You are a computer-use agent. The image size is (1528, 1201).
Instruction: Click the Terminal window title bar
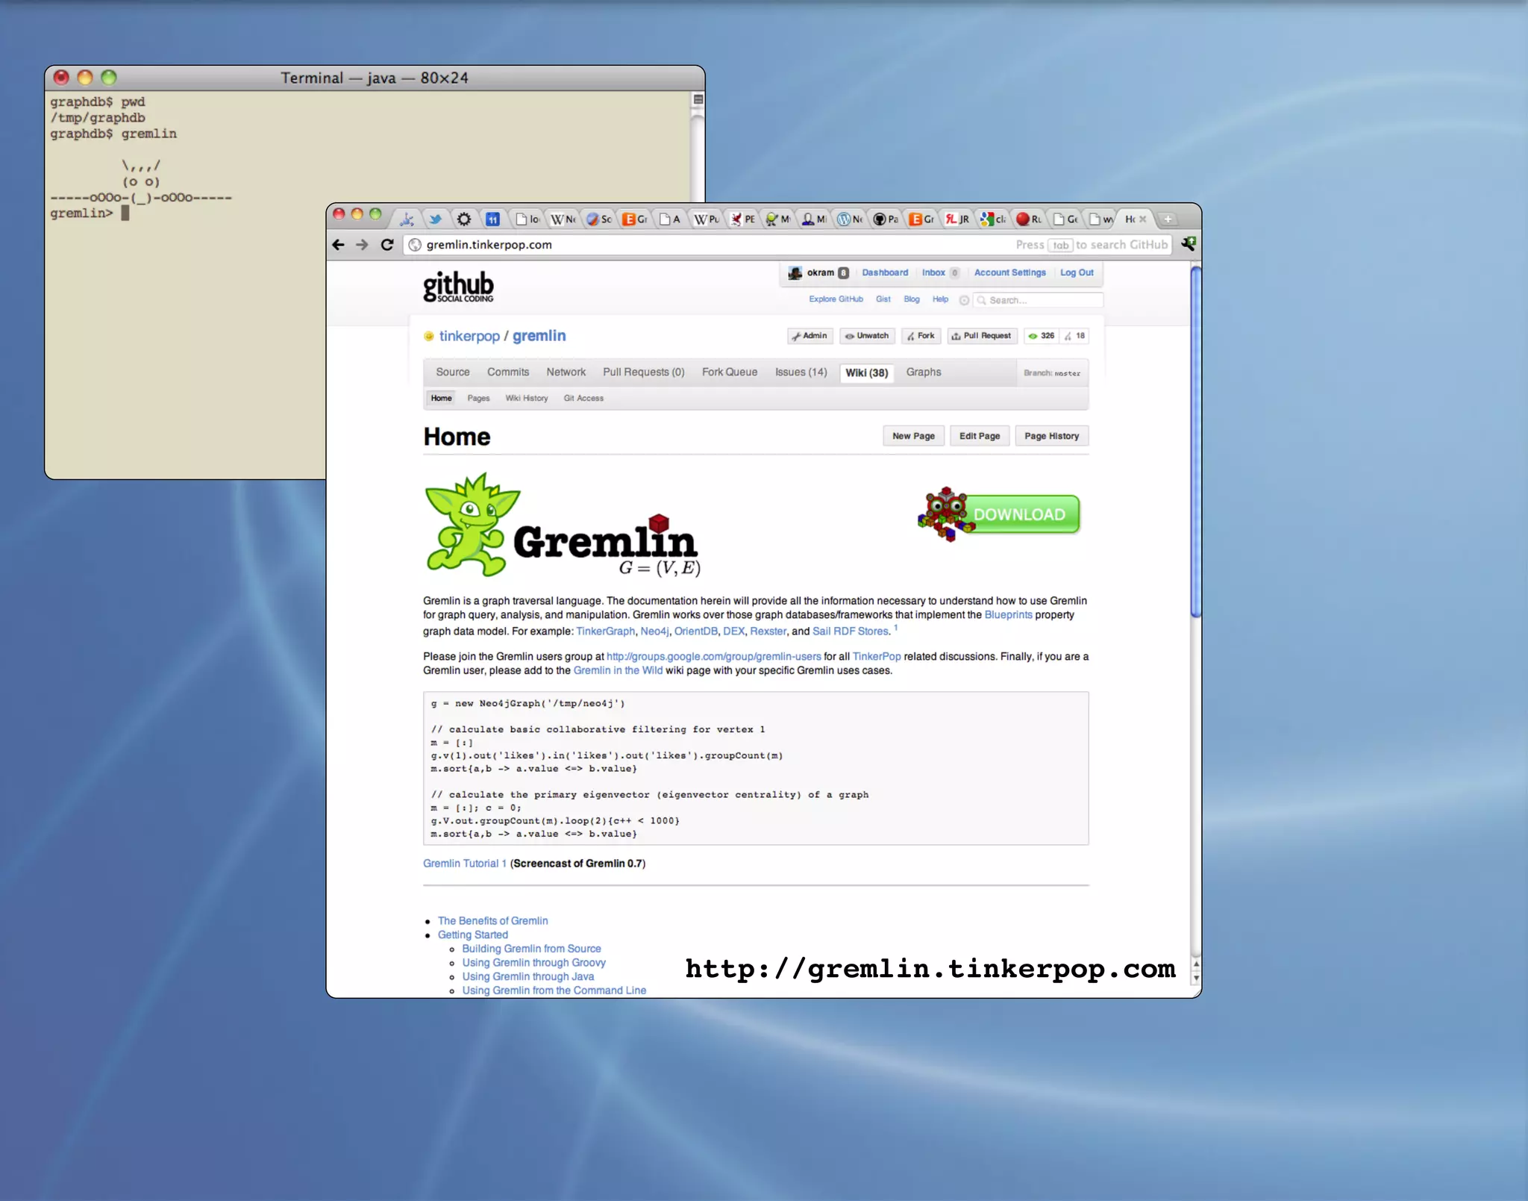pos(375,78)
